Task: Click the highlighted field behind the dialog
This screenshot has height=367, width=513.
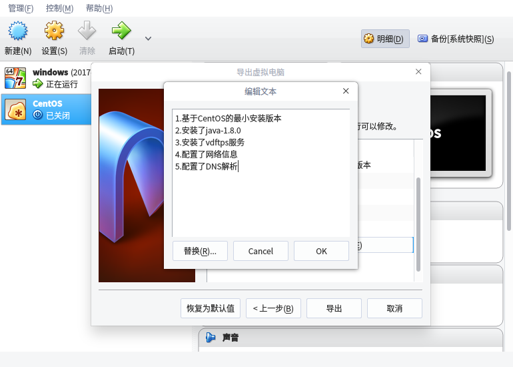Action: (x=385, y=245)
